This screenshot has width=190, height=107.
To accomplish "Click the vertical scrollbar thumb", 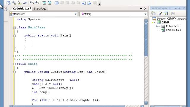I will pyautogui.click(x=146, y=40).
